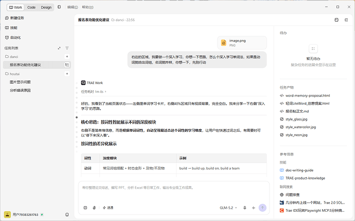Open the 帮助(H) menu

pyautogui.click(x=87, y=7)
